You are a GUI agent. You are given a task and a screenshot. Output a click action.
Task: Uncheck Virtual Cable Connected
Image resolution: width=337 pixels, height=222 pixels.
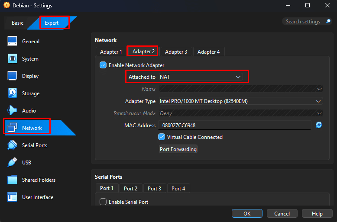(x=162, y=137)
